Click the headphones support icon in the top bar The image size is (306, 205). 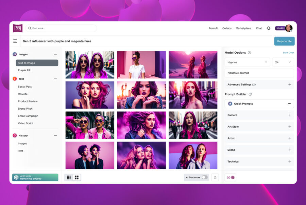pyautogui.click(x=269, y=28)
